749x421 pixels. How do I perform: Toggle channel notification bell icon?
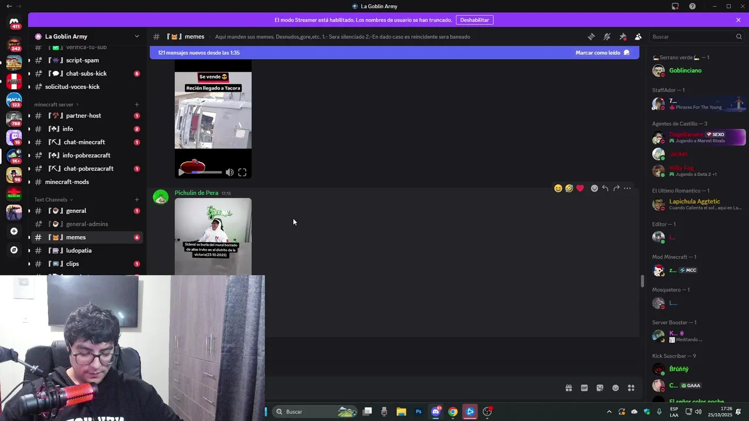pos(607,36)
